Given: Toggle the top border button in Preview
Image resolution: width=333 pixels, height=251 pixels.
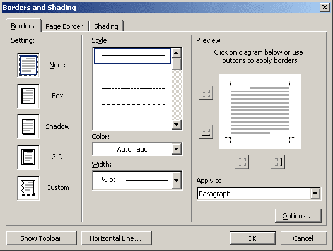Looking at the screenshot, I should click(206, 92).
